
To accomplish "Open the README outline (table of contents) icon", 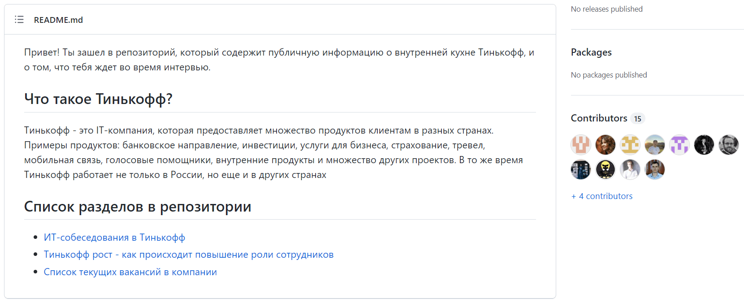I will point(19,20).
